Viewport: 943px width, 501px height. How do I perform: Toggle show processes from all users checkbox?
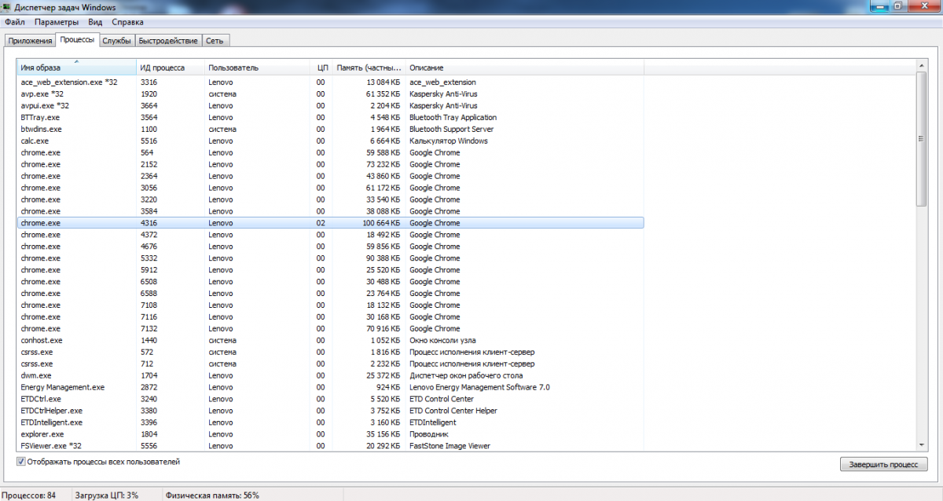[x=21, y=462]
